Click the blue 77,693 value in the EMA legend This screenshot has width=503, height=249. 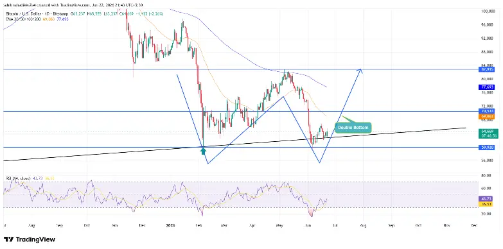pos(62,19)
